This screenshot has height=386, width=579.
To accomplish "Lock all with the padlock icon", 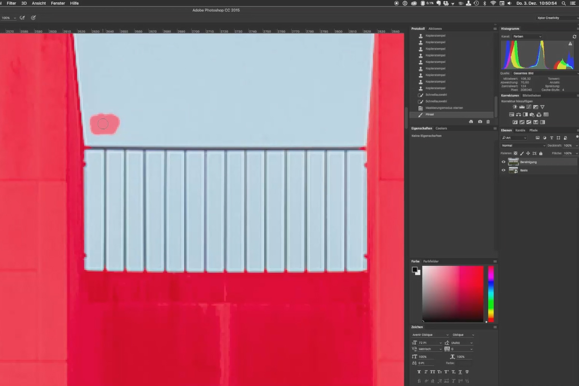I will pyautogui.click(x=541, y=153).
